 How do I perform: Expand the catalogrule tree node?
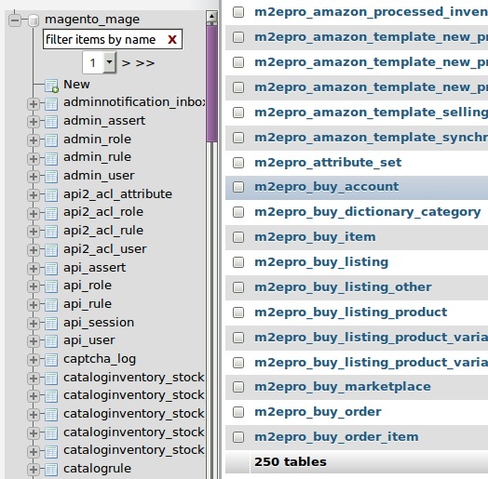pos(34,470)
